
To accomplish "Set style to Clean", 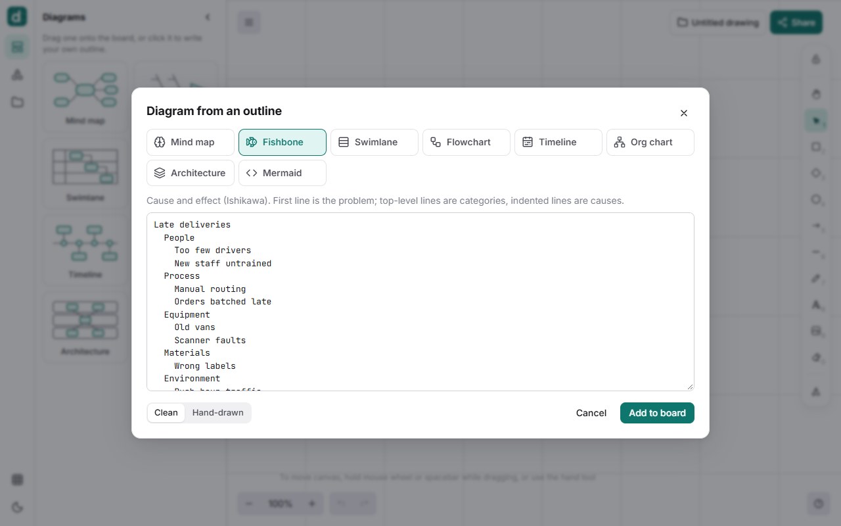I will click(x=166, y=413).
